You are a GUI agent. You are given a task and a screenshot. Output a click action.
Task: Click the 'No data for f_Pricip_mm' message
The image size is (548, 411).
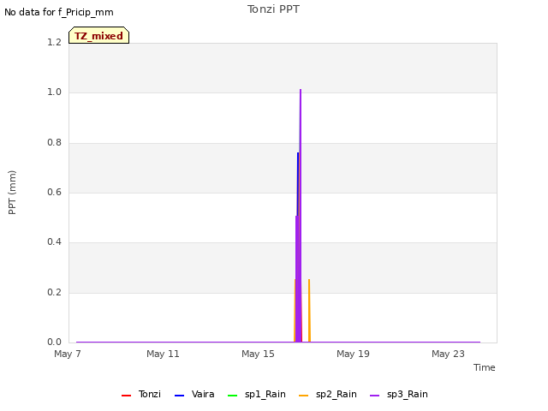(59, 12)
